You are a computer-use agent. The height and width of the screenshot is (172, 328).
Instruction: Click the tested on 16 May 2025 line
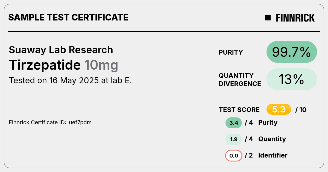point(71,81)
